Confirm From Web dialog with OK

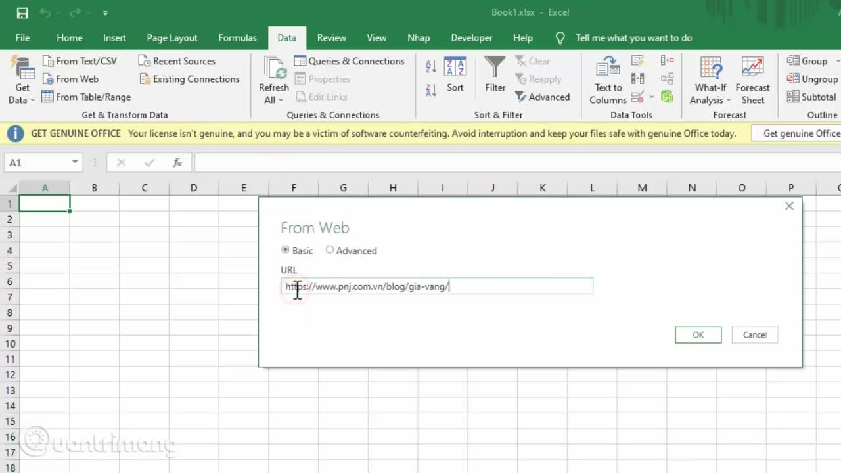(698, 335)
